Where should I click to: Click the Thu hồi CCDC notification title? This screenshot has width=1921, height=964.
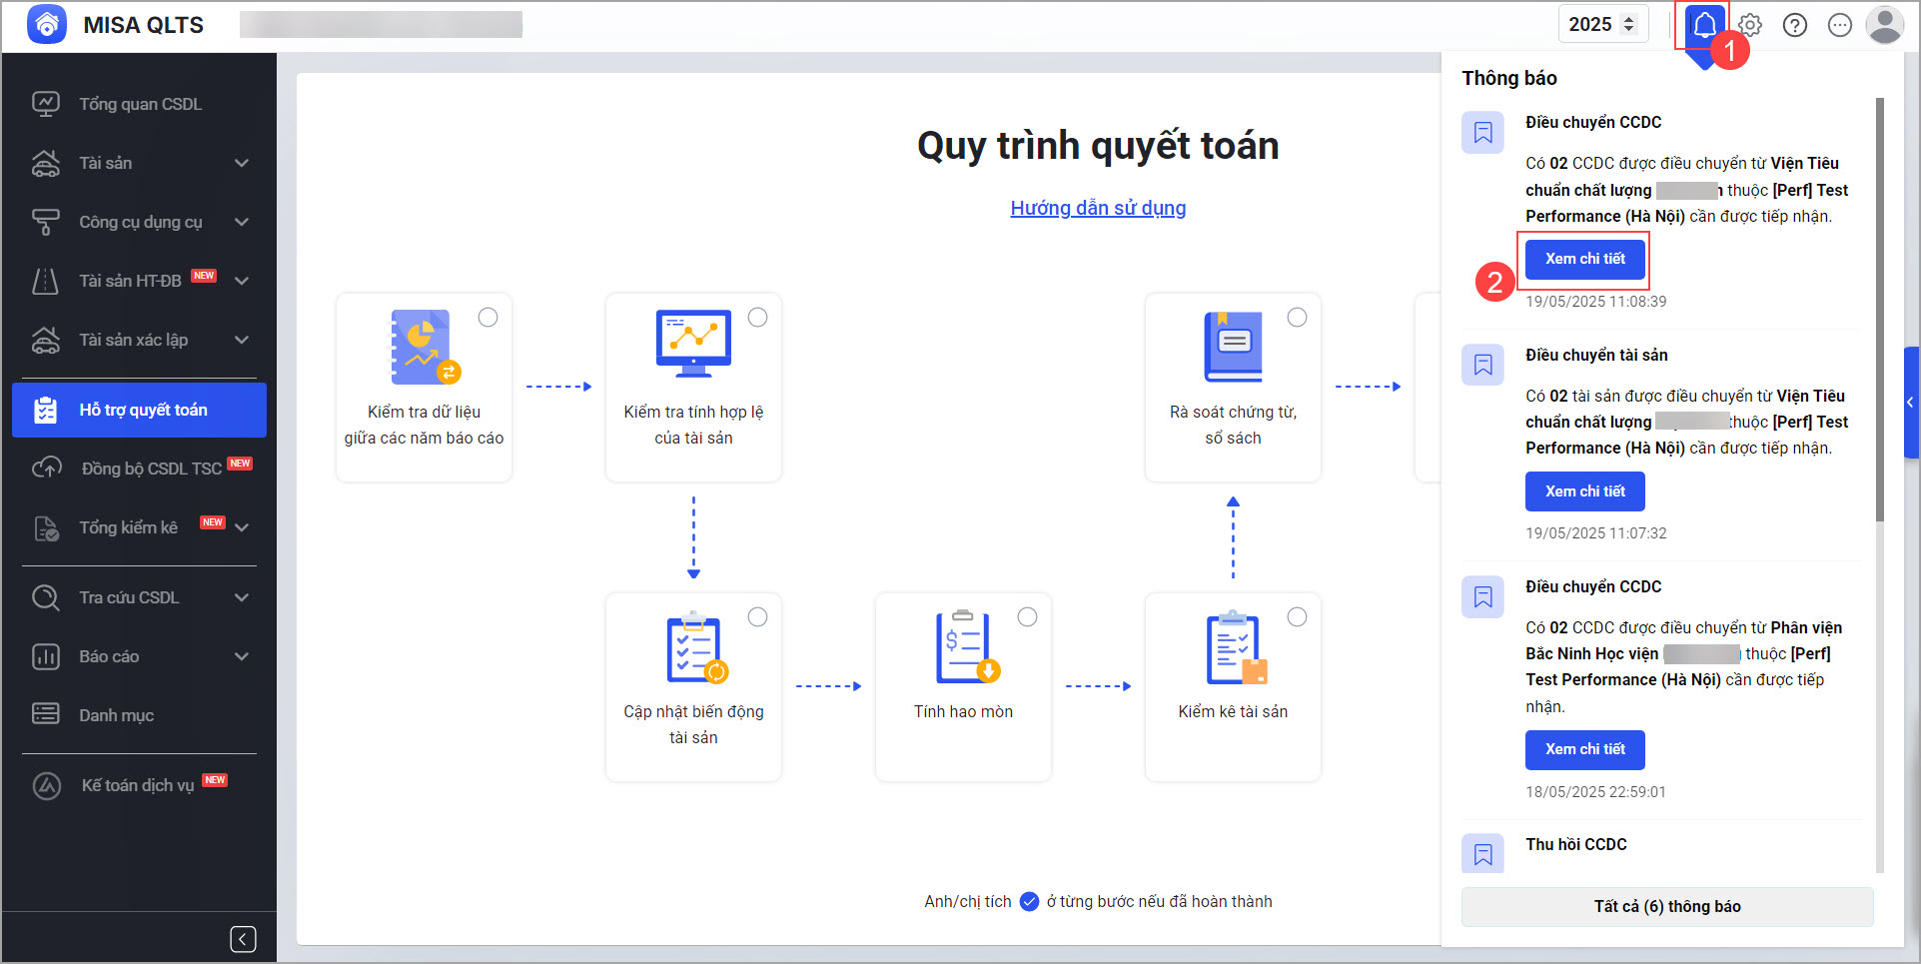(1575, 844)
